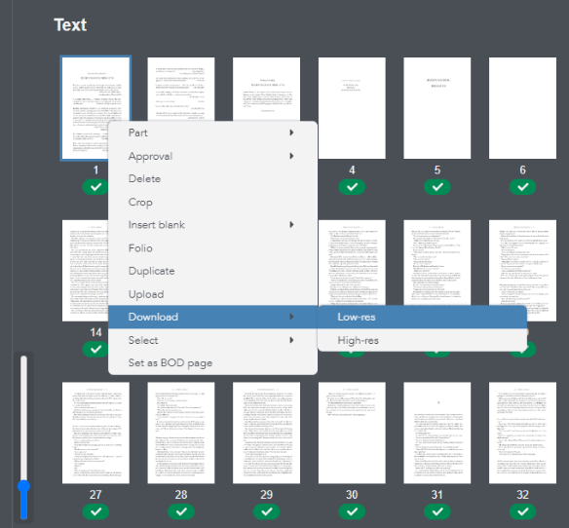Click green checkmark badge under page 29
569x528 pixels.
[266, 511]
